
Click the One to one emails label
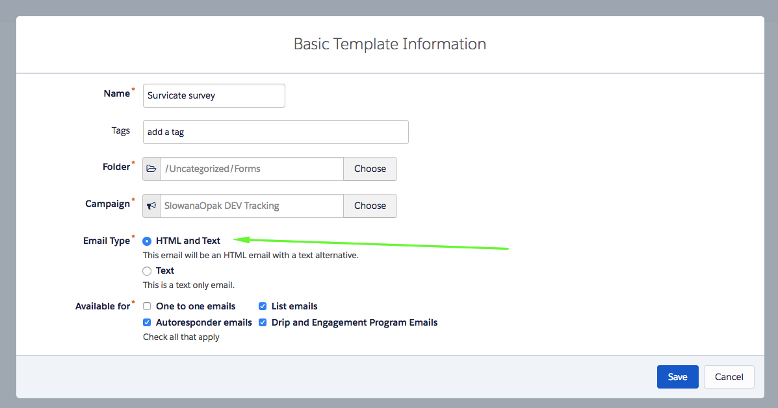(x=196, y=306)
